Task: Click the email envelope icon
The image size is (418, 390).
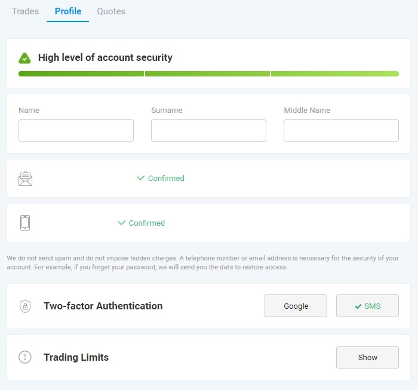Action: click(x=25, y=178)
